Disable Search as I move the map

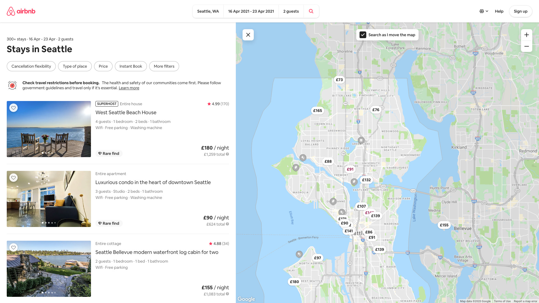[x=363, y=35]
